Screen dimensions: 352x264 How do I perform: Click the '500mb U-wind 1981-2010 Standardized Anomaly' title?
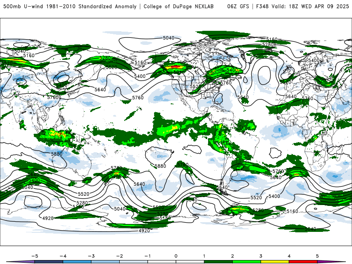coord(70,6)
